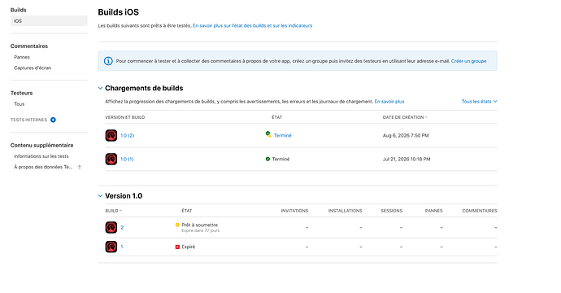Click the app icon in build 2 row
Image resolution: width=561 pixels, height=293 pixels.
click(x=111, y=227)
